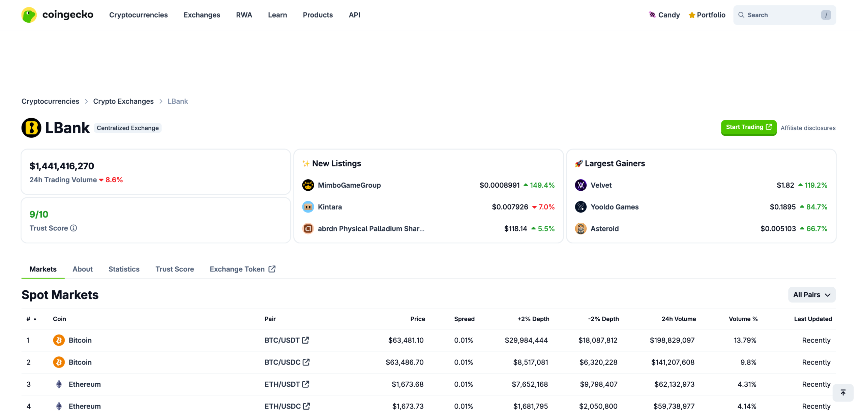The image size is (863, 415).
Task: Click the Start Trading button
Action: 749,127
